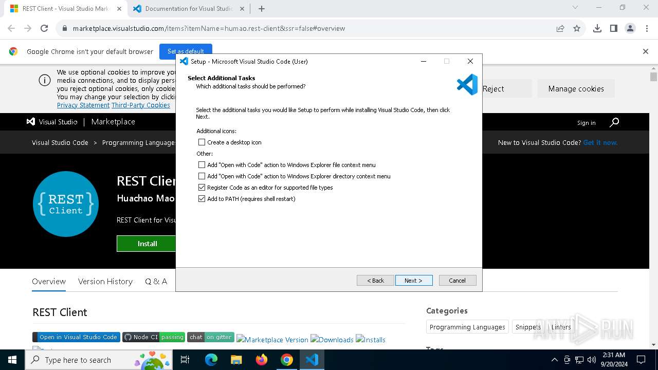Click the share page icon in address bar
Screen dimensions: 658x370
point(560,28)
